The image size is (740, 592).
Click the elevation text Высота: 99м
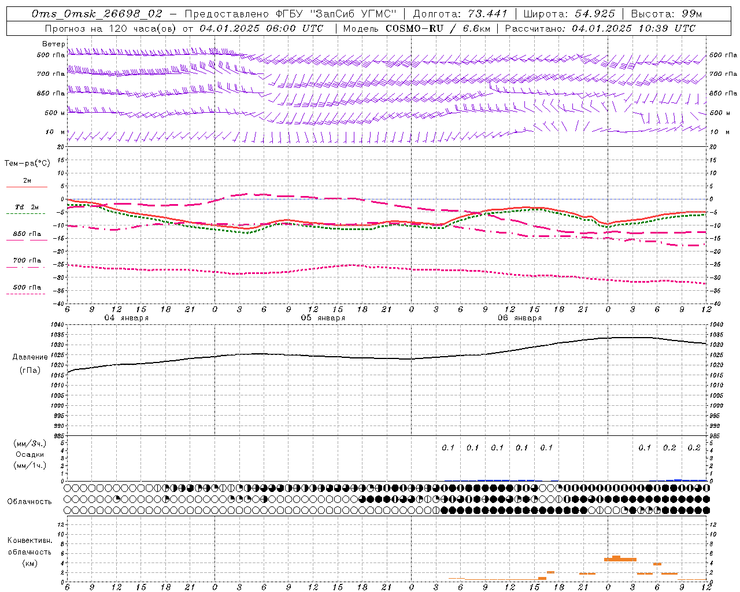667,14
